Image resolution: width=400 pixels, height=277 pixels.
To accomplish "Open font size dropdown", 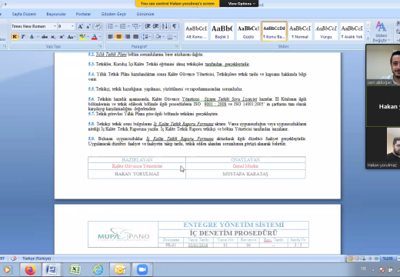I will (72, 26).
